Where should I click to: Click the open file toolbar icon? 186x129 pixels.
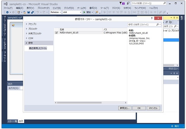click(x=25, y=12)
